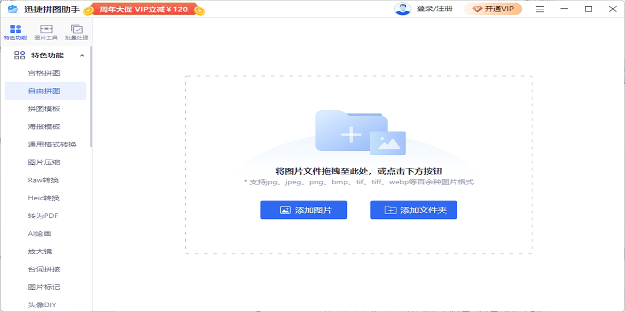Select 宫格拼图 in the sidebar
This screenshot has width=625, height=312.
pyautogui.click(x=45, y=73)
